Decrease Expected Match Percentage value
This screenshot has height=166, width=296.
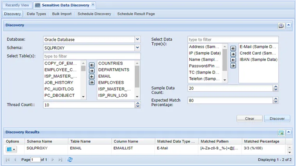pyautogui.click(x=276, y=102)
